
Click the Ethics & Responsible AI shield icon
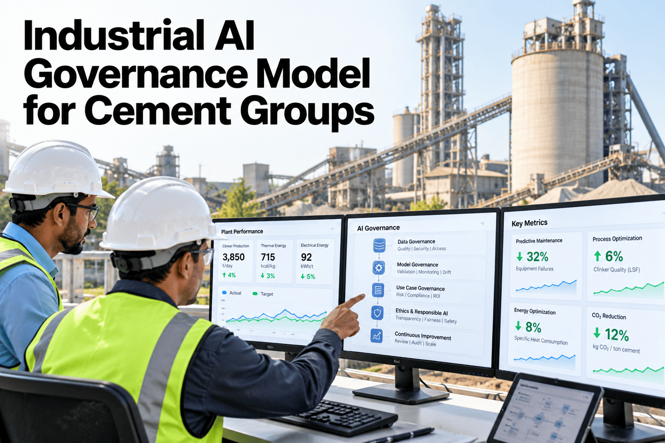[x=377, y=313]
